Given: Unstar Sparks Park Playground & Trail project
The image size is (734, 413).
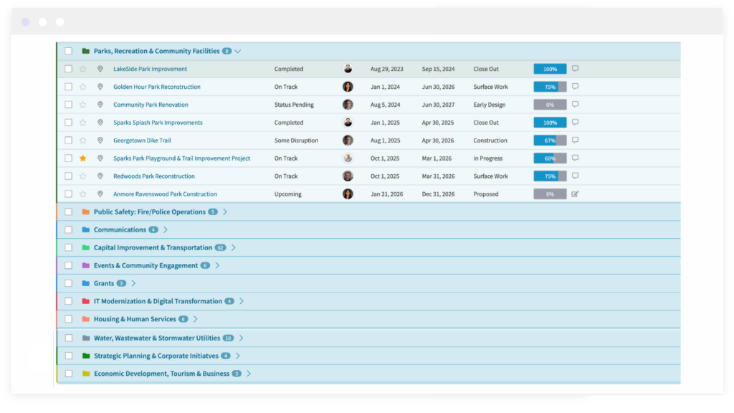Looking at the screenshot, I should coord(82,158).
